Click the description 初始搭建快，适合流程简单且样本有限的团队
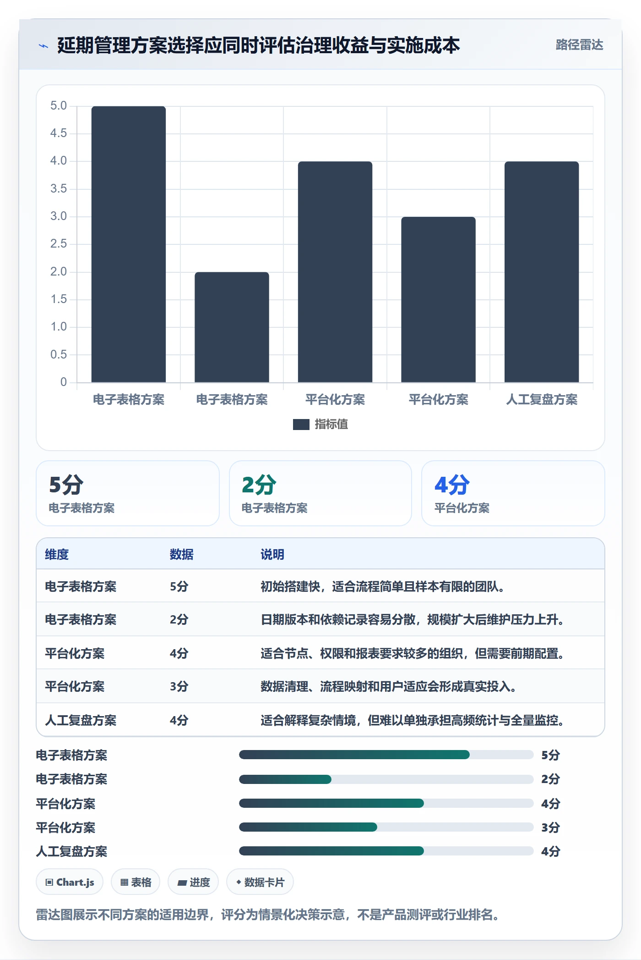641x960 pixels. [383, 586]
